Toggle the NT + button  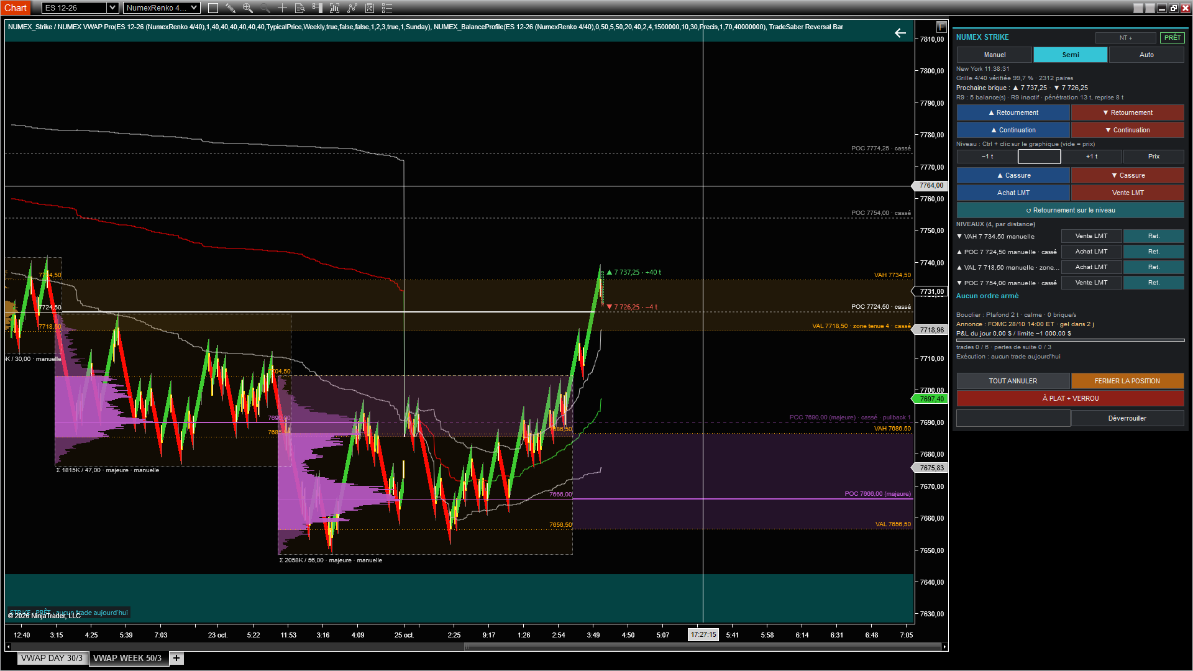(x=1125, y=38)
